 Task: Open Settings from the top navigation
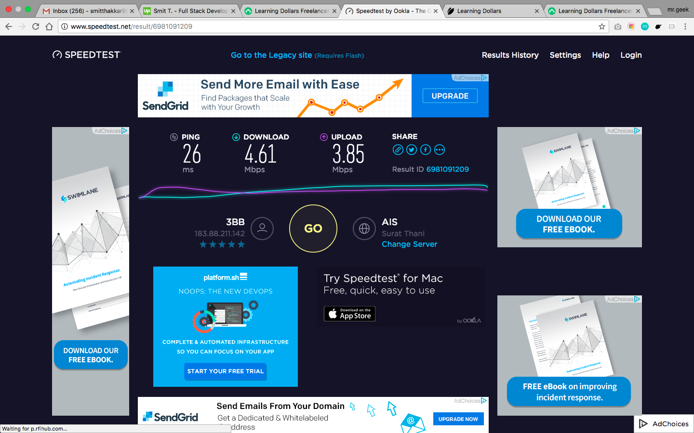[565, 55]
